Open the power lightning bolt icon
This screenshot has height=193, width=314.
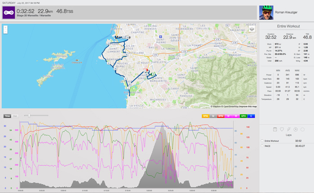[289, 129]
